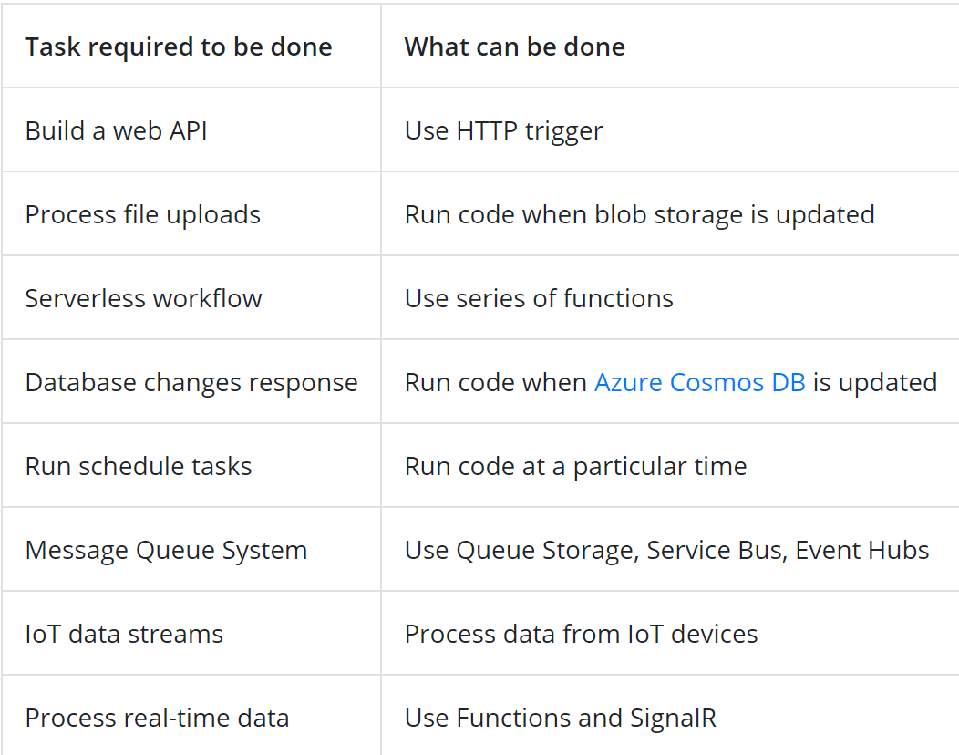Click the 'What can be done' header
Viewport: 959px width, 755px height.
(515, 47)
